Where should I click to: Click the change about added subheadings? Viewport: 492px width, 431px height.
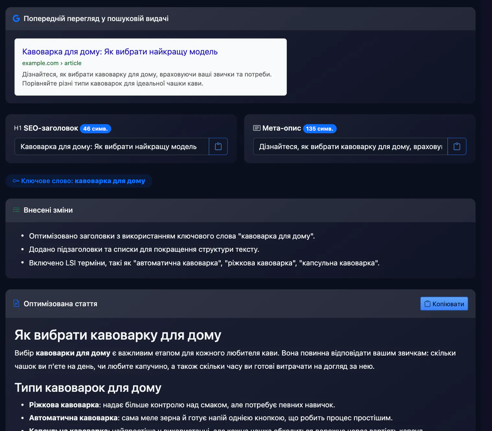click(x=144, y=249)
